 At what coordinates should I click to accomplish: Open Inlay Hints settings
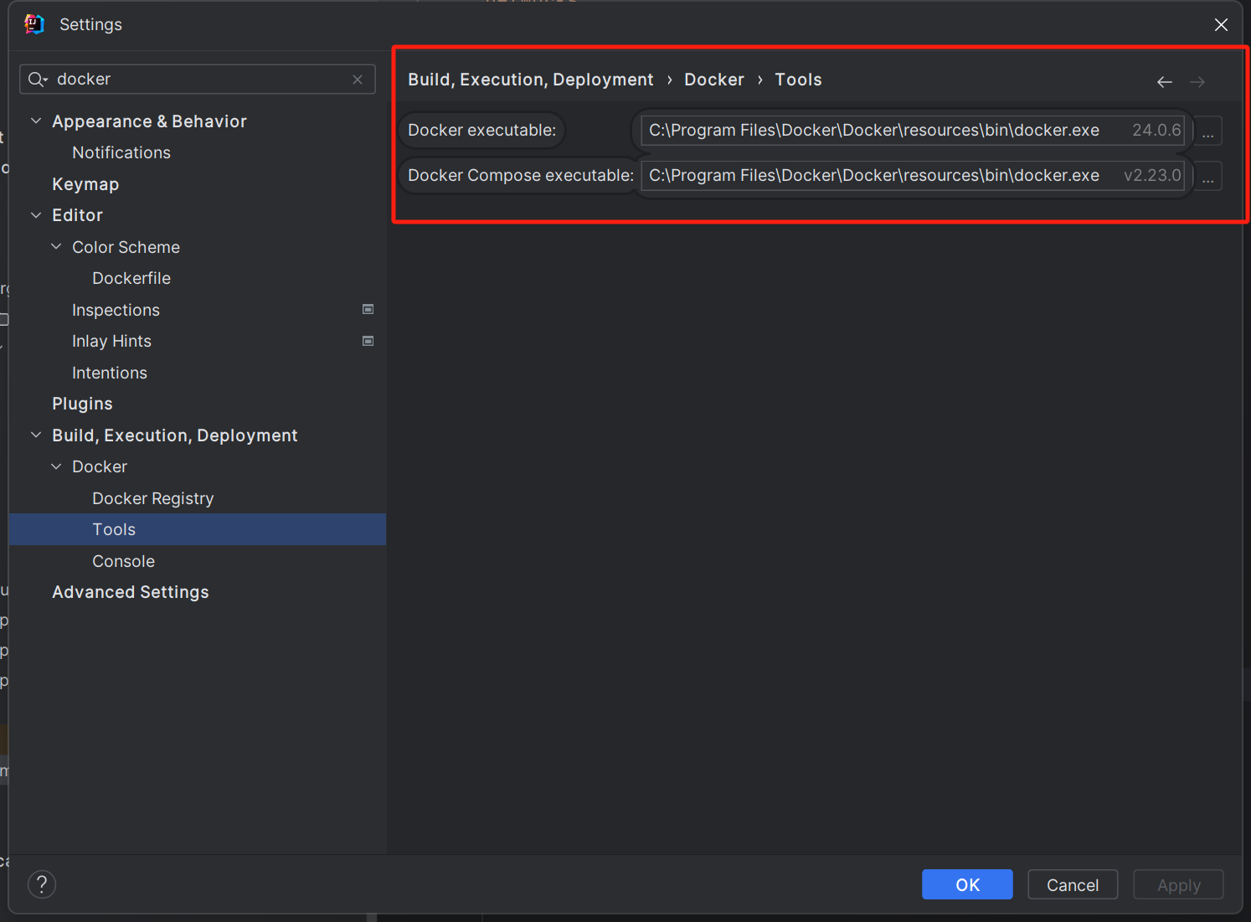pyautogui.click(x=111, y=341)
